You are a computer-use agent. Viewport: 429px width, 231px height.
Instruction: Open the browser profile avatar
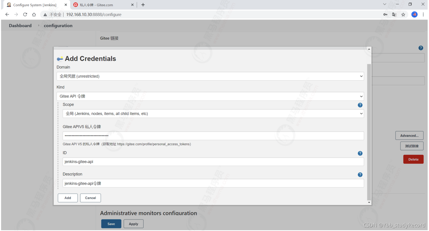coord(414,15)
